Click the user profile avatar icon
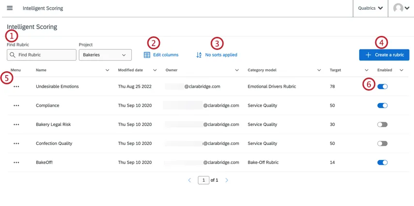Screen dimensions: 414x206 [399, 8]
